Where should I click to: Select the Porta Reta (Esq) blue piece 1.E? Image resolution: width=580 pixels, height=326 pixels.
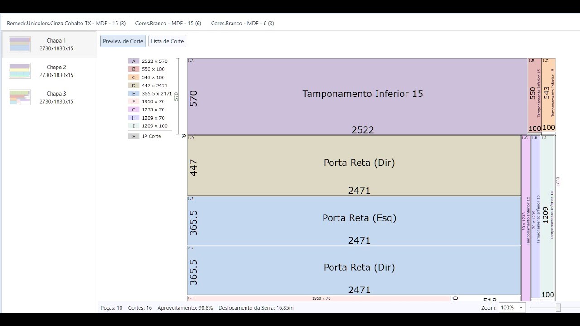coord(354,221)
